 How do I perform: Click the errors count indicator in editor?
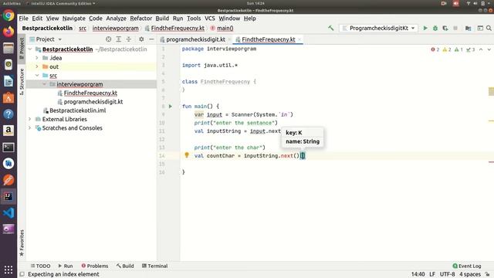coord(435,49)
